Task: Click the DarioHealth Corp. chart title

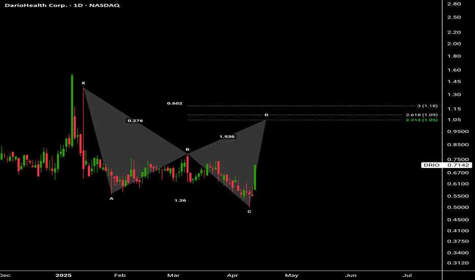Action: click(62, 6)
